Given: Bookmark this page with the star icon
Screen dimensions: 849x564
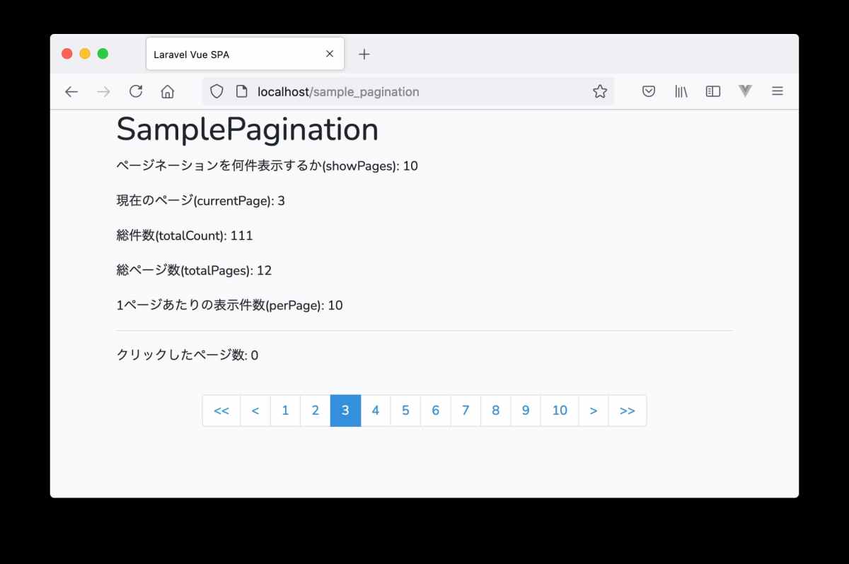Looking at the screenshot, I should 600,91.
